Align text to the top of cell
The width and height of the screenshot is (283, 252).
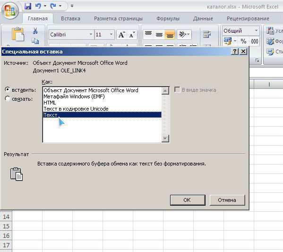[x=148, y=35]
